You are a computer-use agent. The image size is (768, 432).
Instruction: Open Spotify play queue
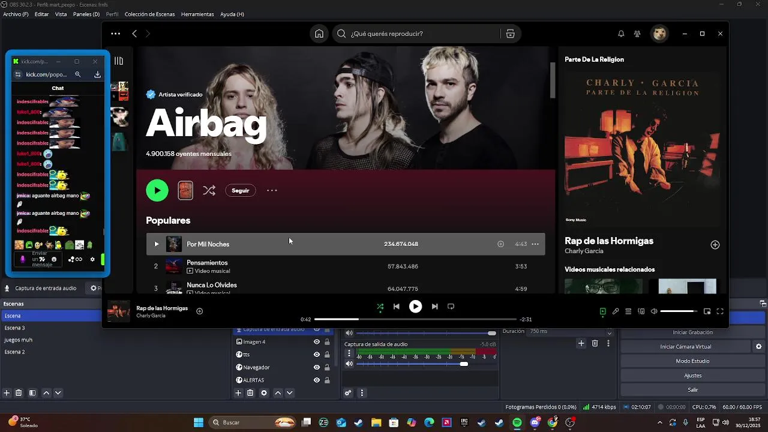point(628,311)
